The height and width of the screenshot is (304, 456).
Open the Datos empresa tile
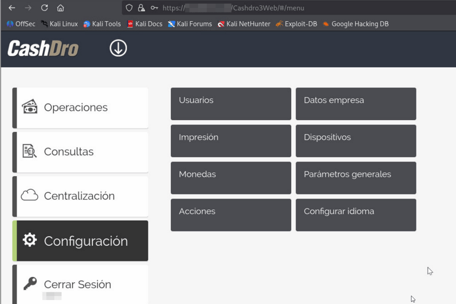[356, 104]
